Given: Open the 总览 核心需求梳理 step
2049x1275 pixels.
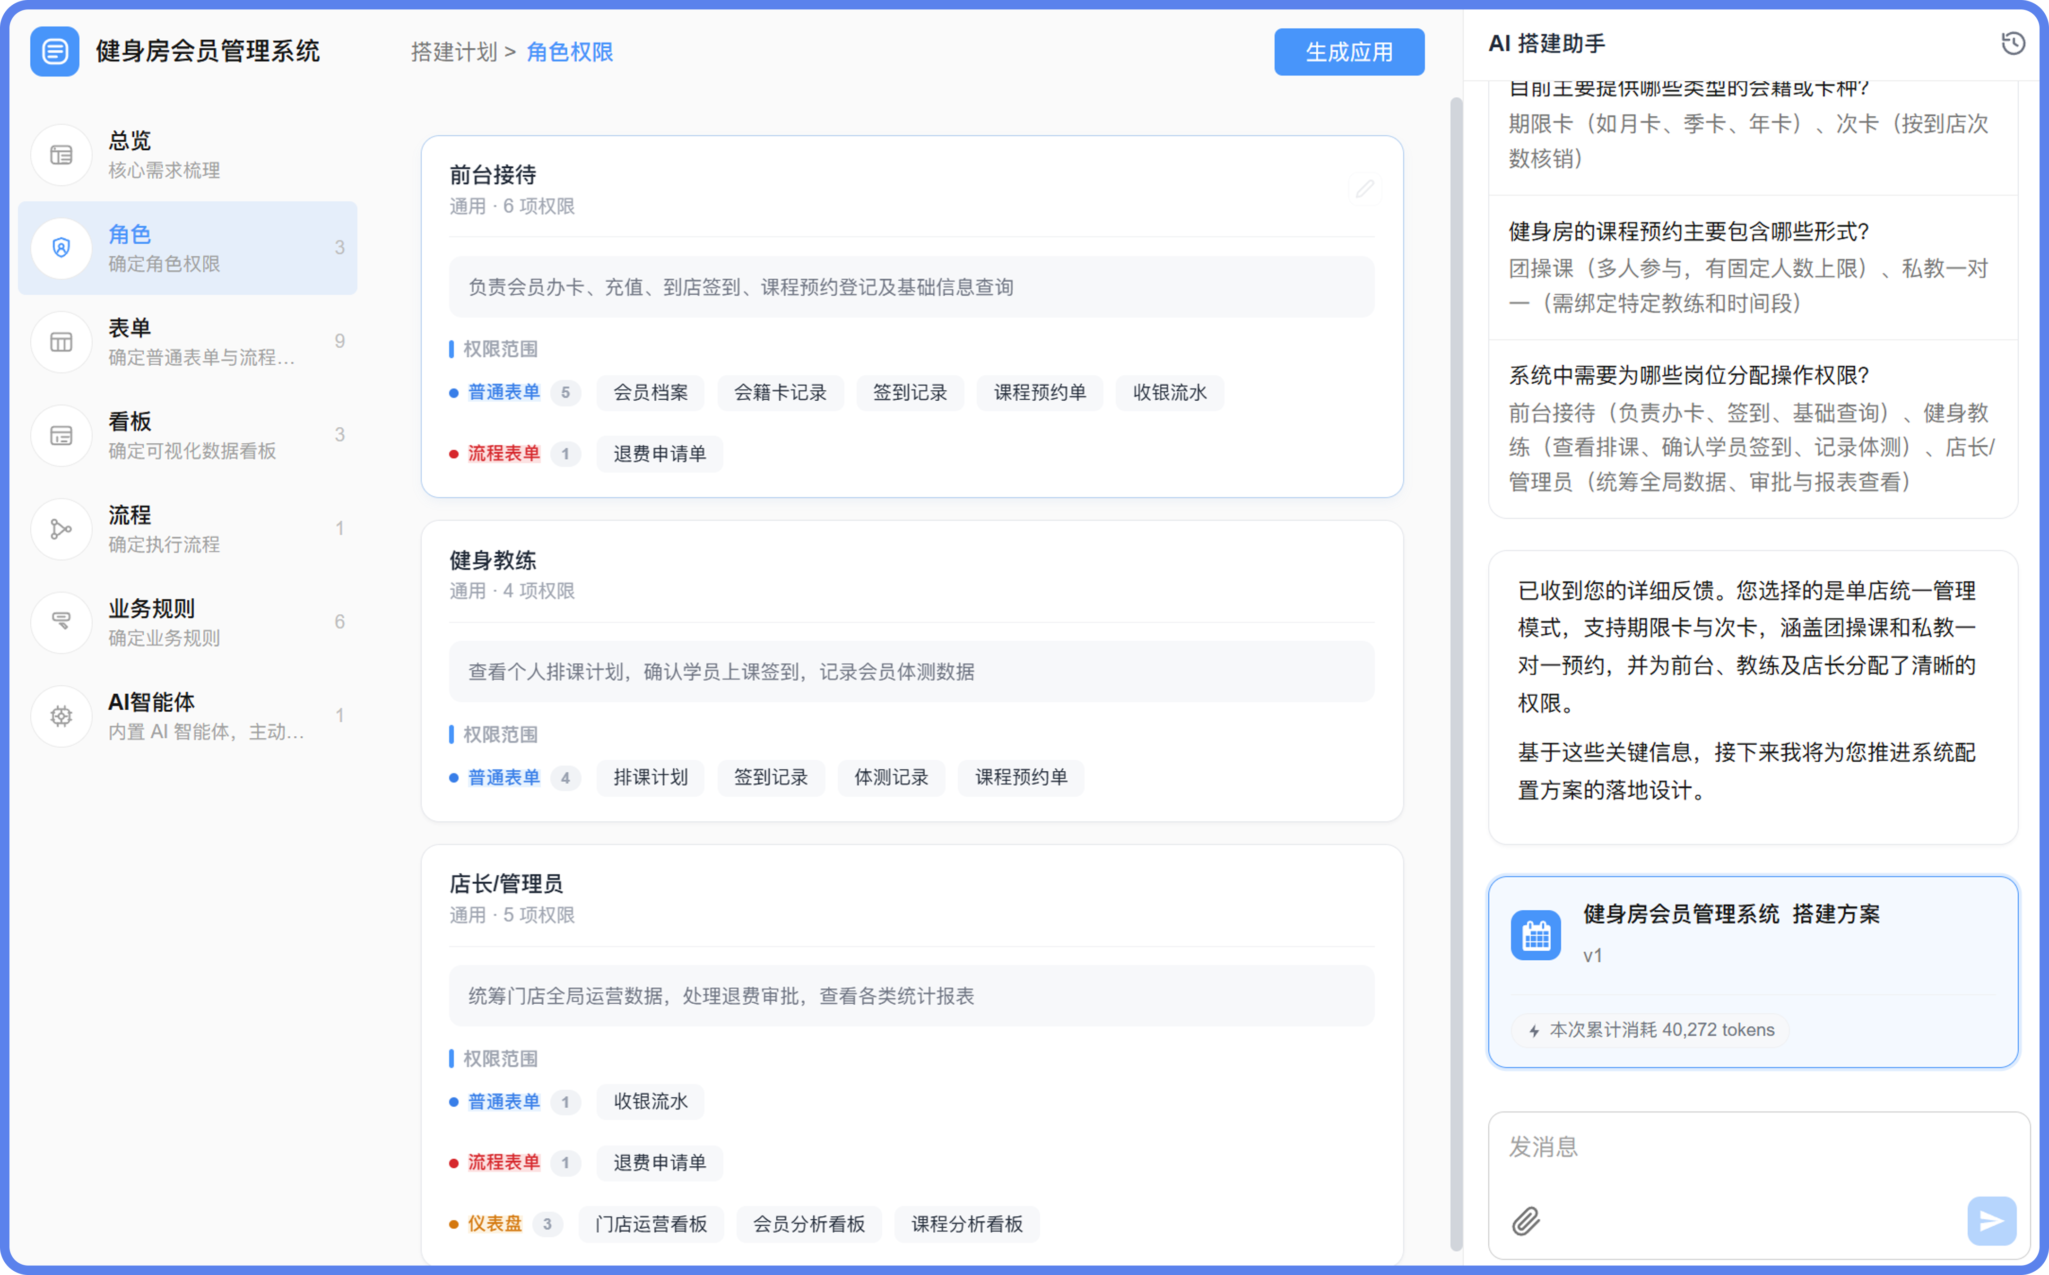Looking at the screenshot, I should tap(187, 155).
